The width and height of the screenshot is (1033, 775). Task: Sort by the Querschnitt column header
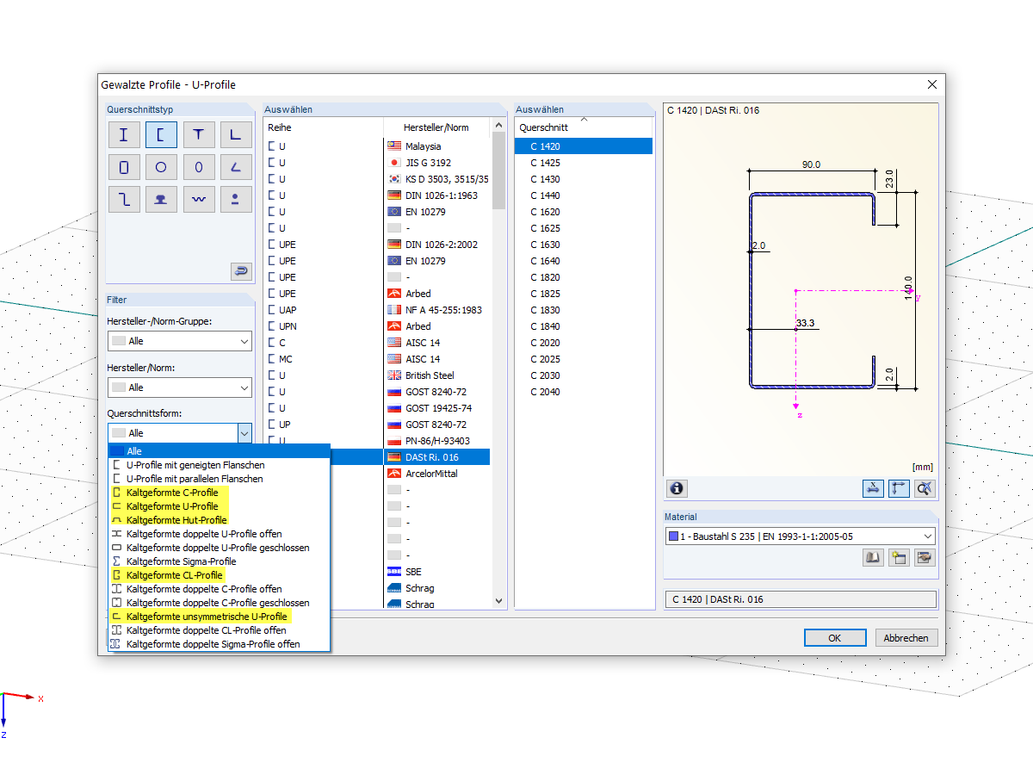583,127
